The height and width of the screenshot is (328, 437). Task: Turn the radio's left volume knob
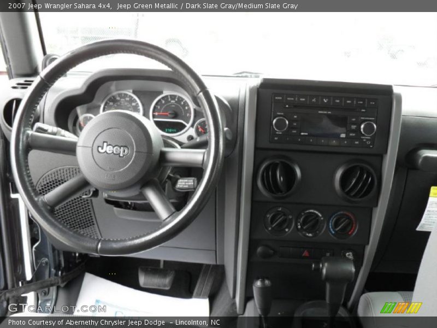(280, 124)
